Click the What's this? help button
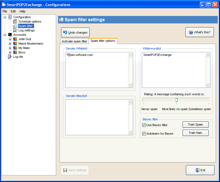 tap(200, 32)
